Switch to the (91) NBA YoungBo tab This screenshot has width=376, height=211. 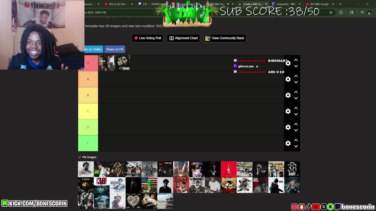pos(319,4)
